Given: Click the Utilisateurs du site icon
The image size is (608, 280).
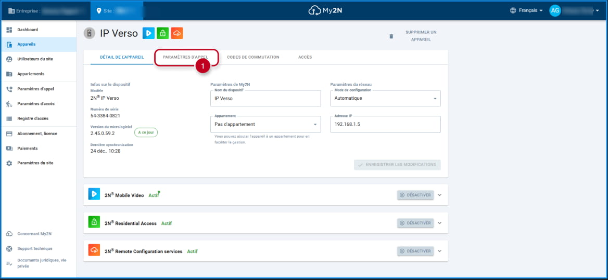Looking at the screenshot, I should (9, 59).
